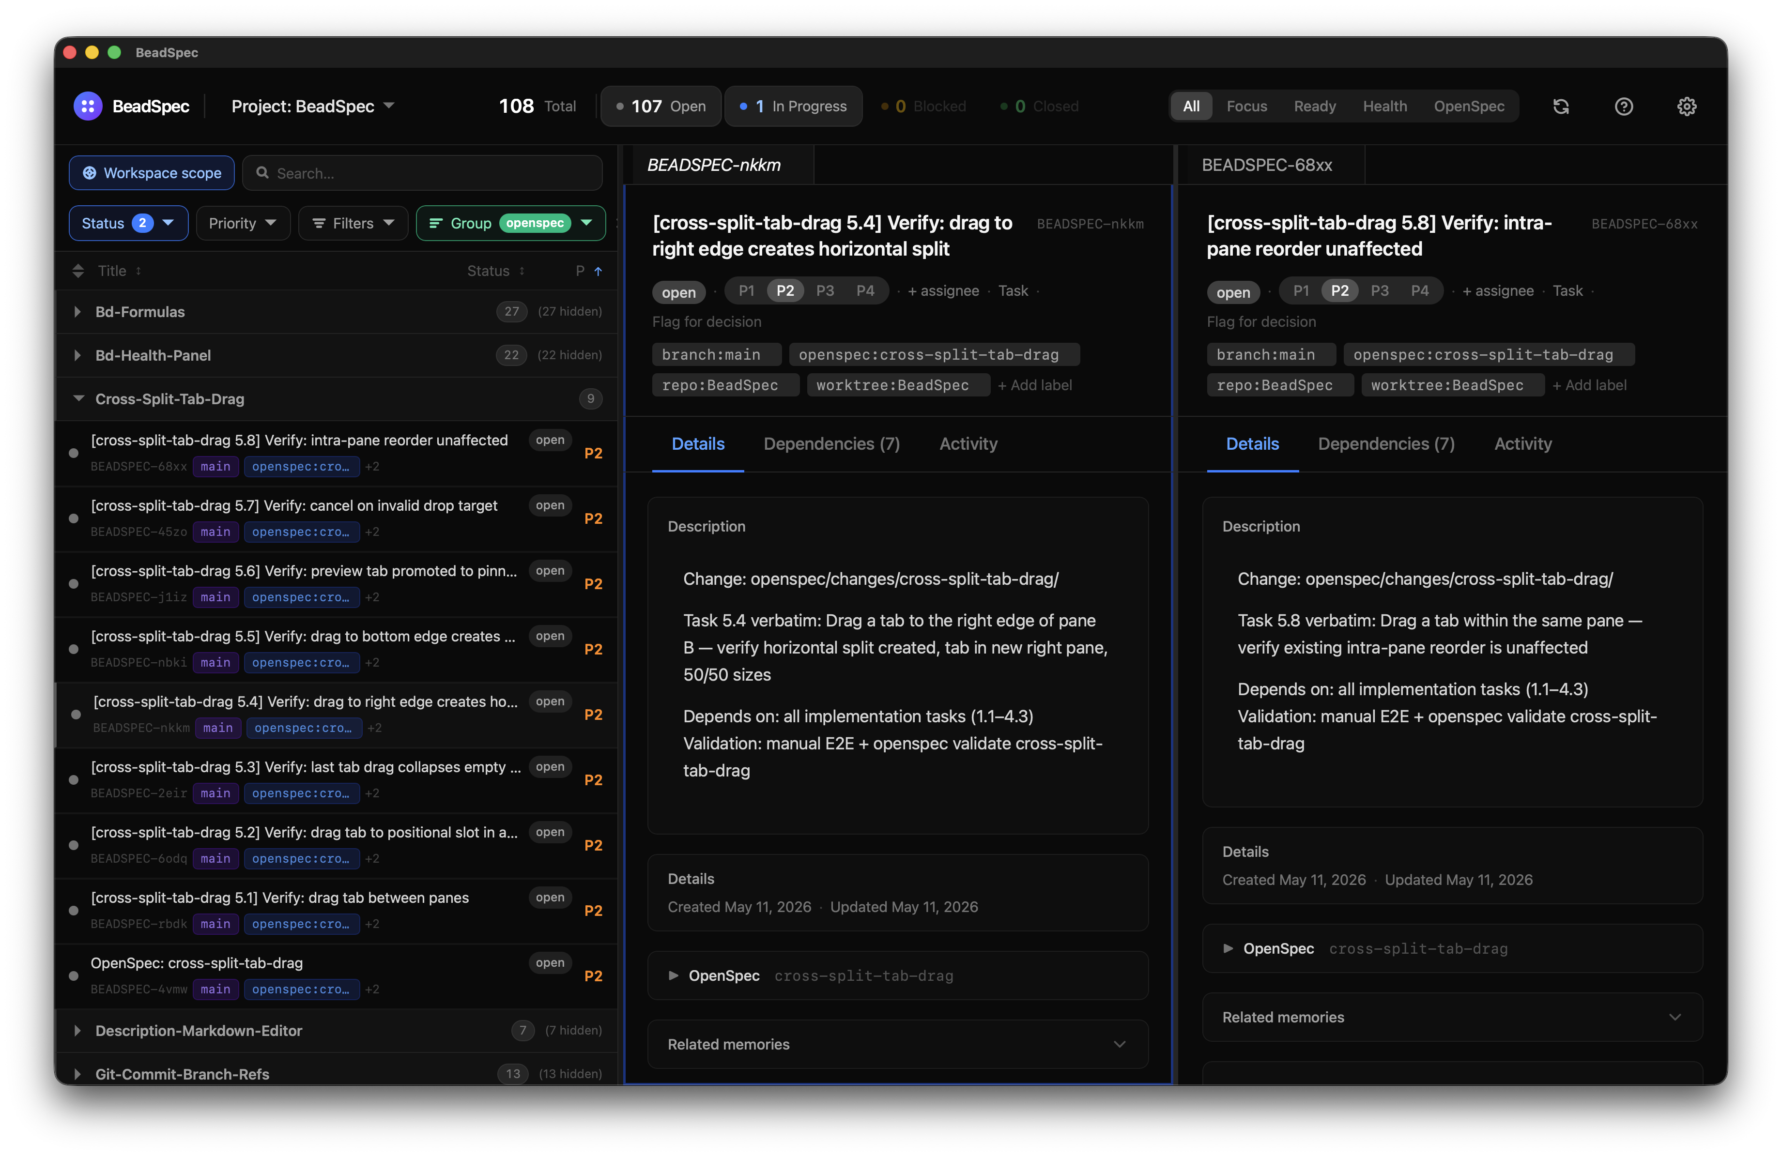This screenshot has width=1782, height=1157.
Task: Expand OpenSpec section in BEADSPEC-nkkm panel
Action: tap(897, 975)
